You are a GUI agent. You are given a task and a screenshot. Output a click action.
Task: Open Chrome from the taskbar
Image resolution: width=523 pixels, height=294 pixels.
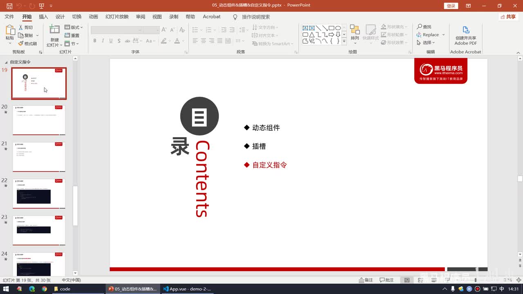(x=44, y=289)
